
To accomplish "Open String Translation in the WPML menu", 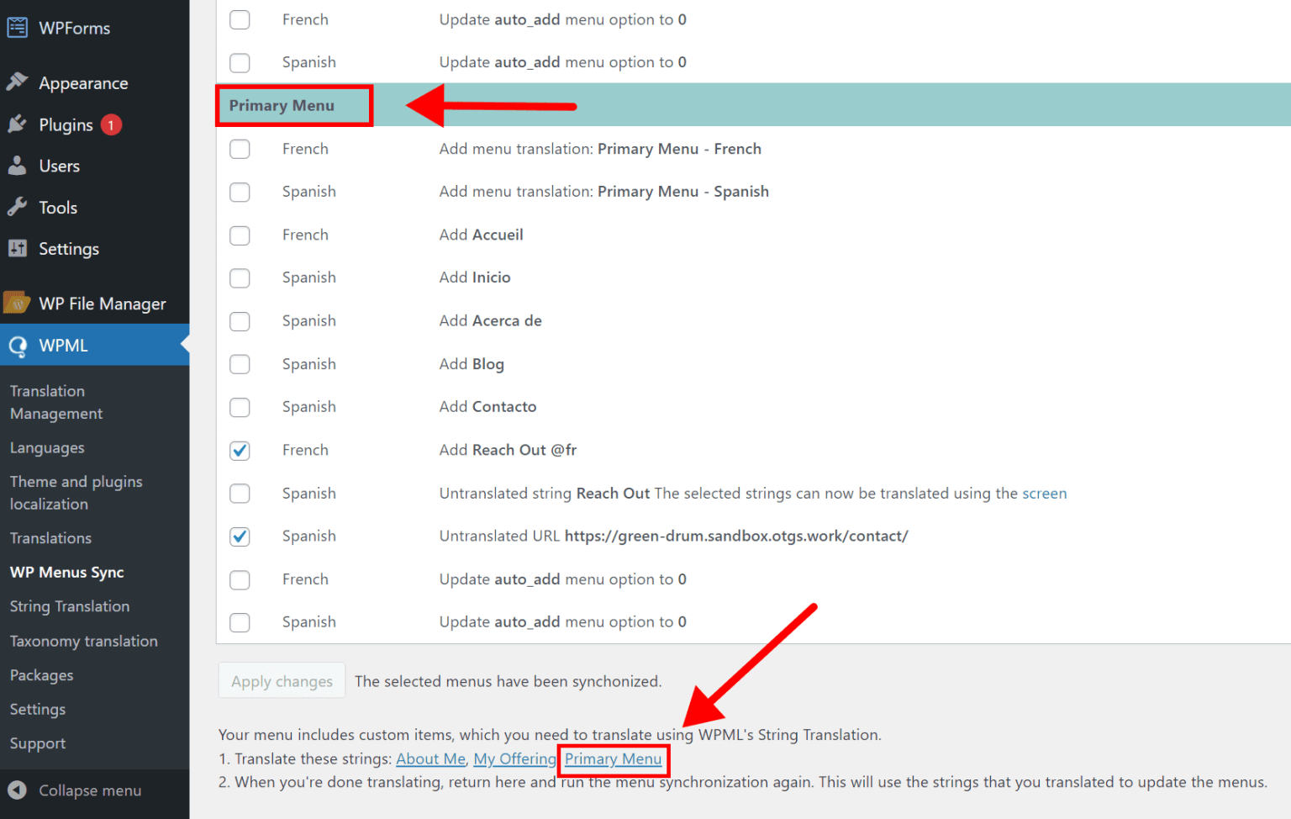I will [70, 605].
